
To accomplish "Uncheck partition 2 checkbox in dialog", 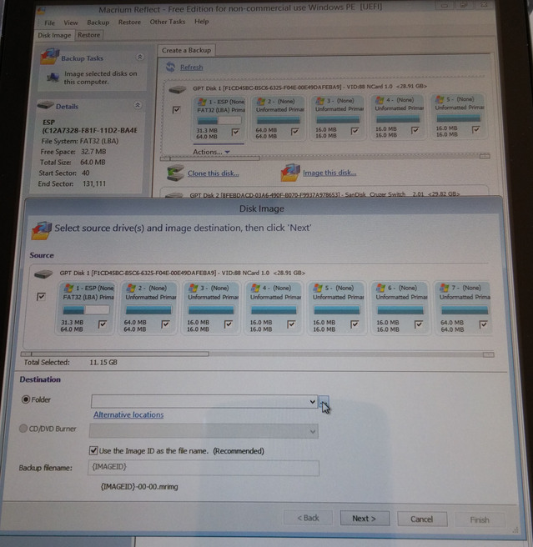I will [166, 324].
